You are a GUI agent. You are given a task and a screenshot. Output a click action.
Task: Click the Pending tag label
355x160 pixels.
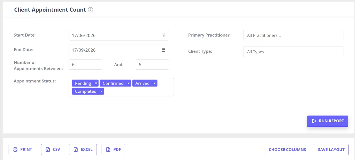click(83, 83)
